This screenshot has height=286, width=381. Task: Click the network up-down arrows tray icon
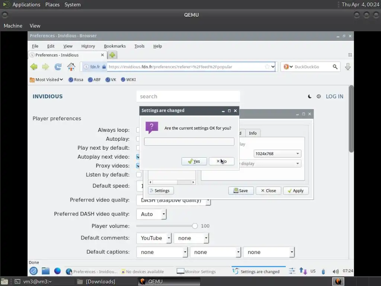pyautogui.click(x=303, y=271)
